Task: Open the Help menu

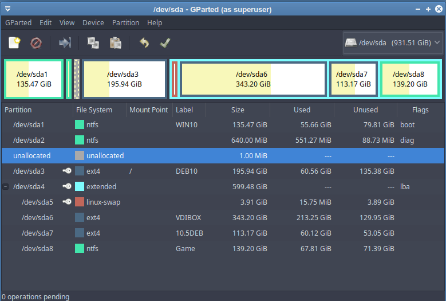Action: 155,23
